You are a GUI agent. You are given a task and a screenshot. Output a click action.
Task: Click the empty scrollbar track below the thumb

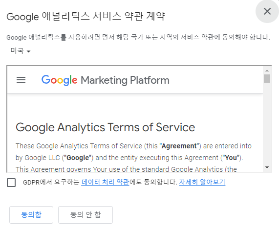(x=267, y=124)
